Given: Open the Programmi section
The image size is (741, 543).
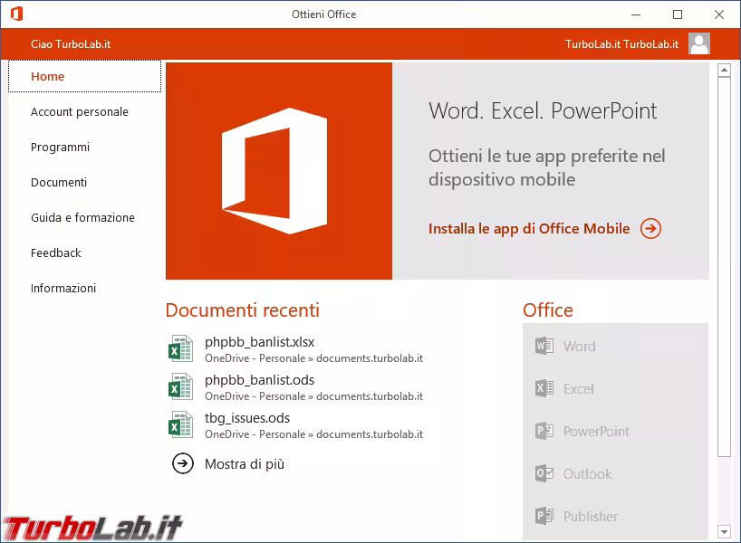Looking at the screenshot, I should pos(60,148).
